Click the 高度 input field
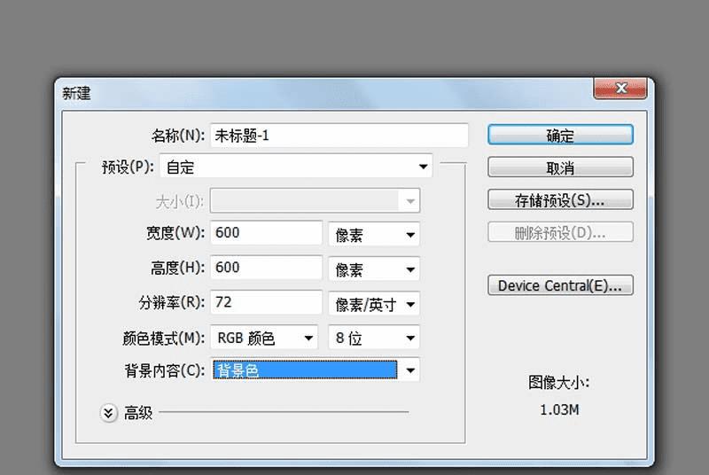The width and height of the screenshot is (709, 475). click(x=266, y=268)
